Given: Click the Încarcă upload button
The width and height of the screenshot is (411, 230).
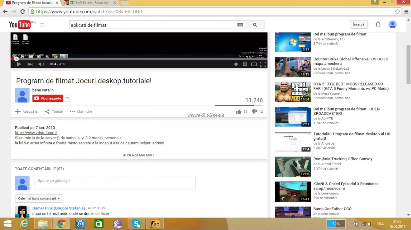Looking at the screenshot, I should pyautogui.click(x=359, y=24).
